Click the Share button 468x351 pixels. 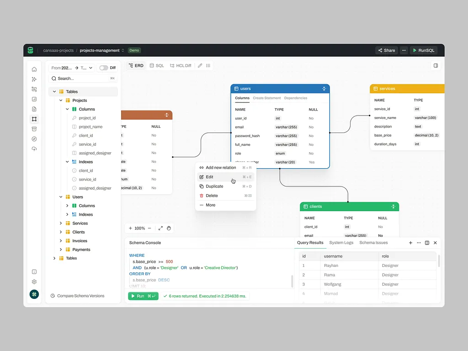click(386, 50)
